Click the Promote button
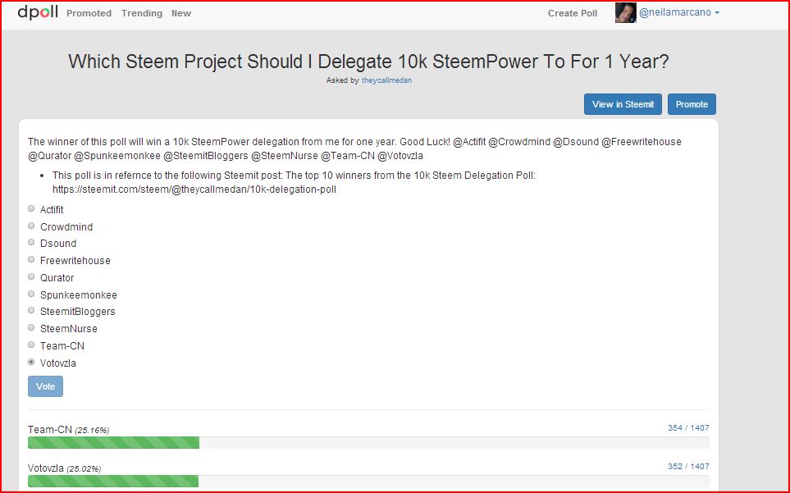Viewport: 790px width, 493px height. coord(692,104)
